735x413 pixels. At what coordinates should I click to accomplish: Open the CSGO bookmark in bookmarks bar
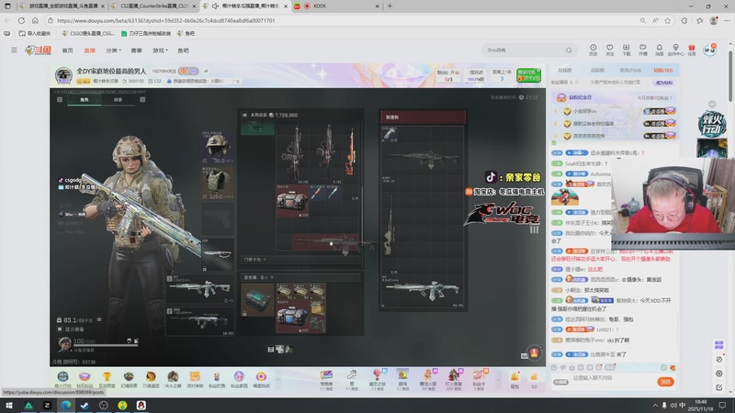88,33
